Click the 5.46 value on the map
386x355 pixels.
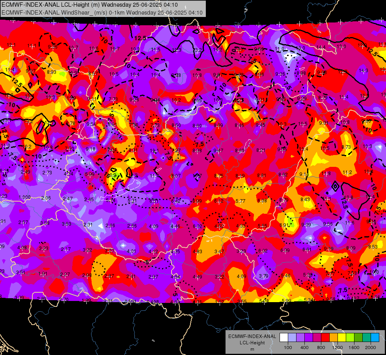point(285,275)
